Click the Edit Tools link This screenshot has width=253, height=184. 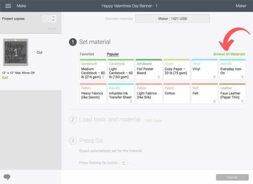(154, 121)
